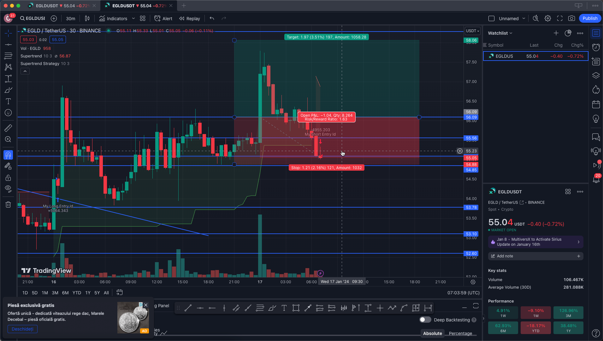The image size is (603, 341).
Task: Toggle drawings visibility eye icon
Action: (x=8, y=189)
